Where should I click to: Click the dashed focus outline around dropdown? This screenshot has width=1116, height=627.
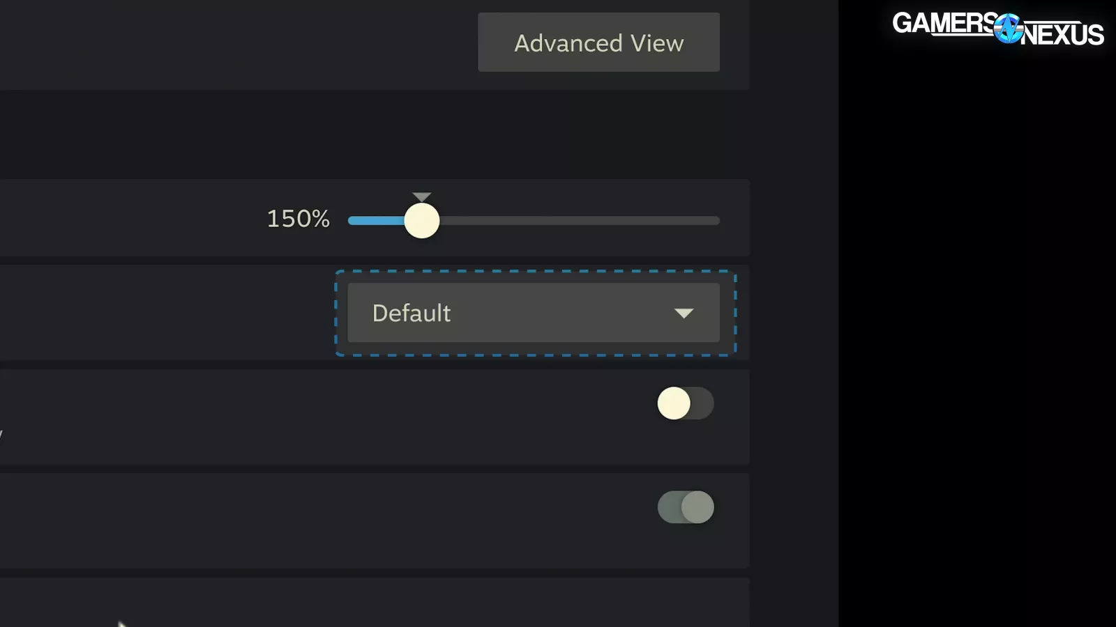coord(536,272)
